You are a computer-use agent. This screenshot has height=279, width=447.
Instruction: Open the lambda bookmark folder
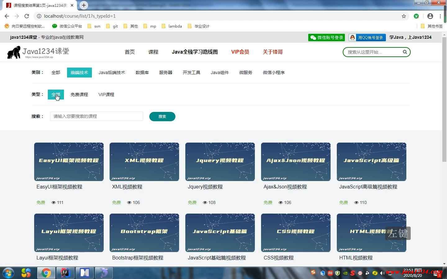click(x=172, y=26)
